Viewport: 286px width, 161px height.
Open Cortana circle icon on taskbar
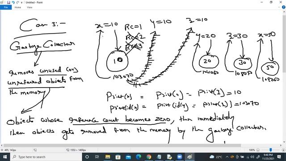[87, 157]
